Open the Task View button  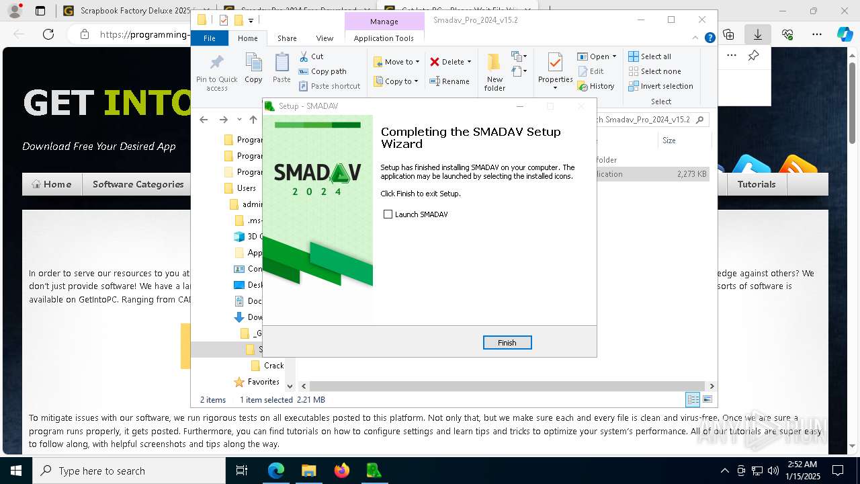pos(243,471)
